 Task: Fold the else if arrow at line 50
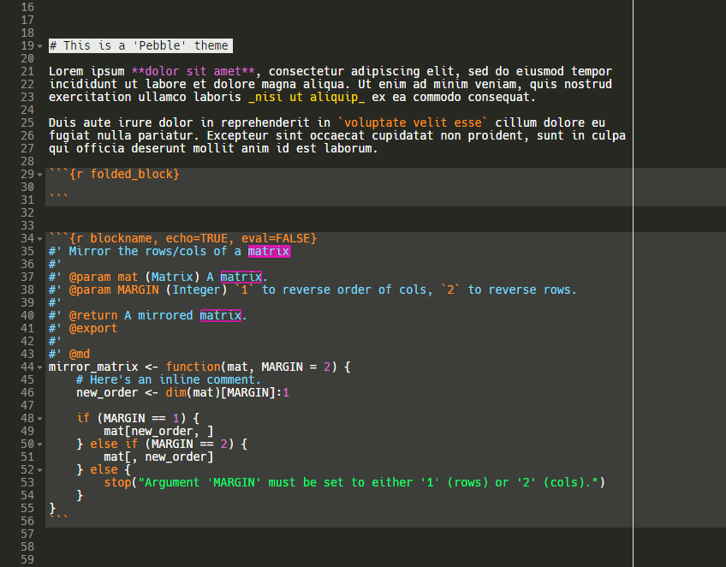(x=40, y=445)
